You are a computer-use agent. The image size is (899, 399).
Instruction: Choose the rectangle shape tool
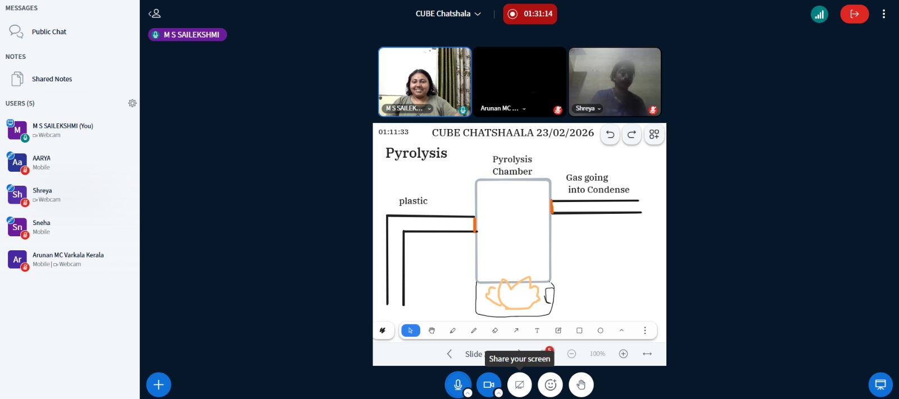(x=579, y=331)
